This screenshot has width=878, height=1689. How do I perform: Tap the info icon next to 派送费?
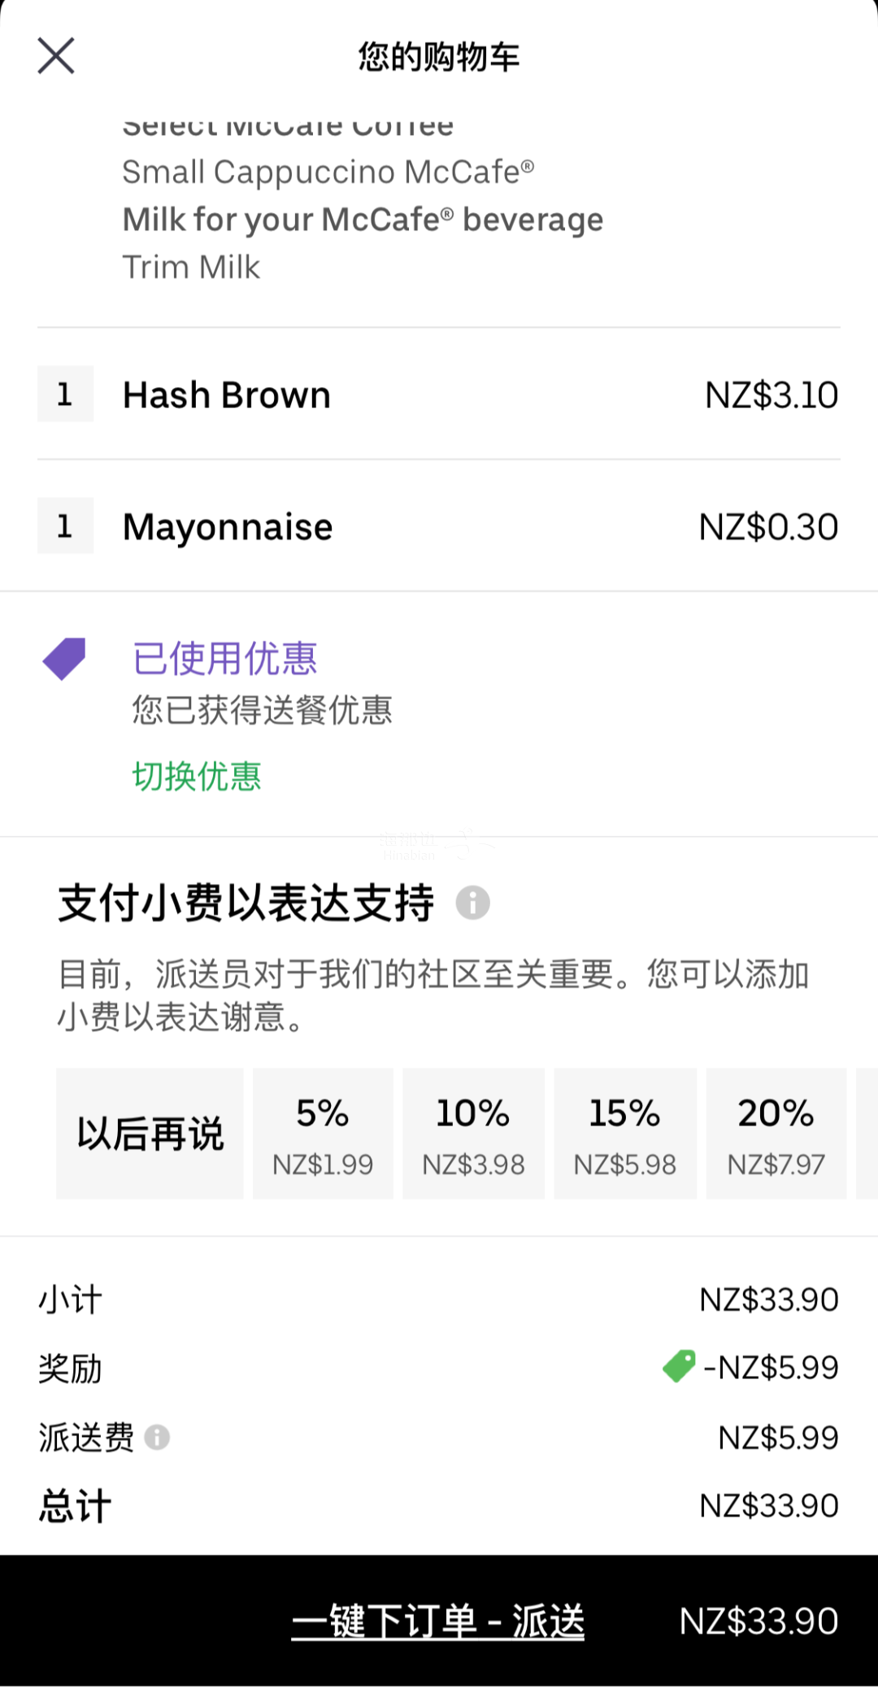click(x=157, y=1438)
